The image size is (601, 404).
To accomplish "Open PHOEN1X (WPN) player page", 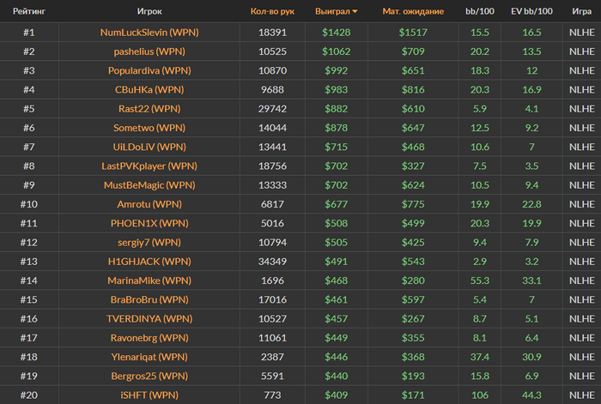I will click(149, 223).
